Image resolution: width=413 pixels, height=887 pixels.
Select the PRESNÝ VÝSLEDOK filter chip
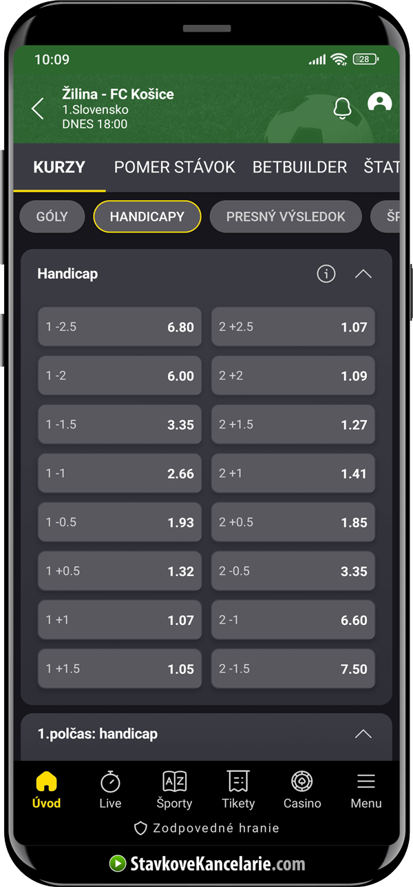pyautogui.click(x=286, y=217)
